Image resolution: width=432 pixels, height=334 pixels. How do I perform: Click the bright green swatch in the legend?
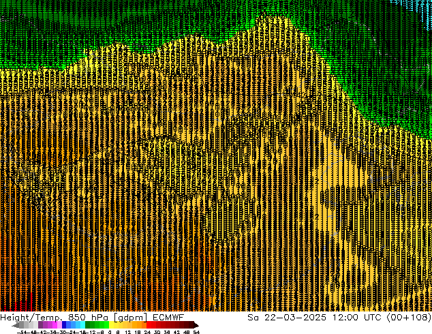pyautogui.click(x=106, y=324)
